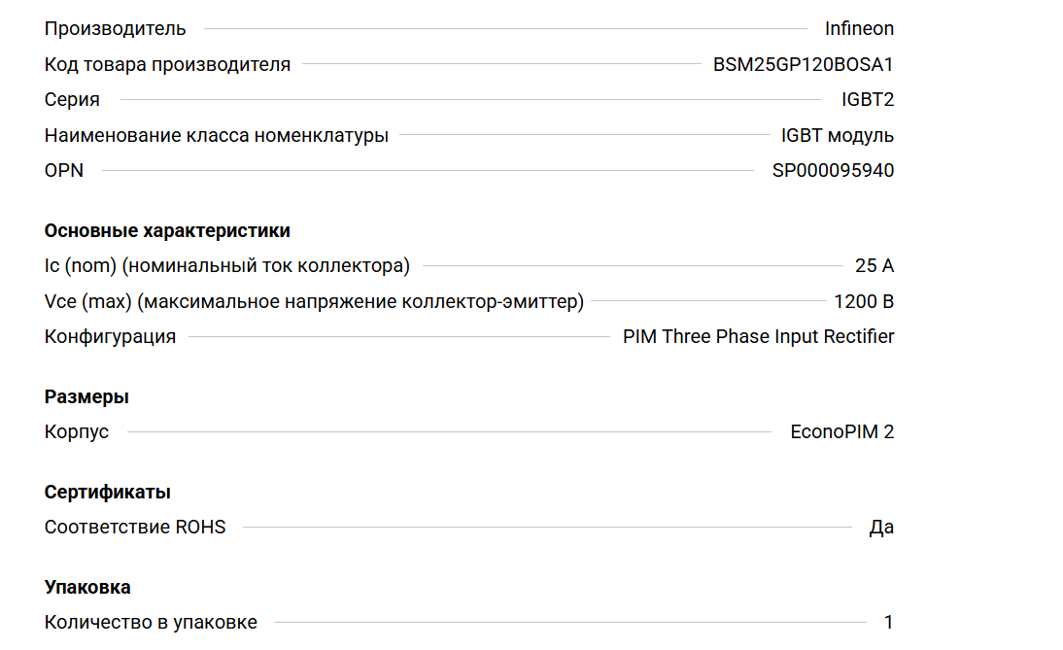Click the "IGBT модуль" class value

(x=837, y=136)
